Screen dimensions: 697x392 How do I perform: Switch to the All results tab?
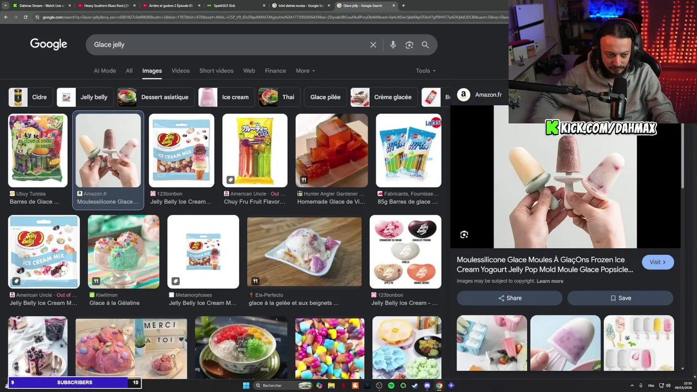pyautogui.click(x=129, y=71)
